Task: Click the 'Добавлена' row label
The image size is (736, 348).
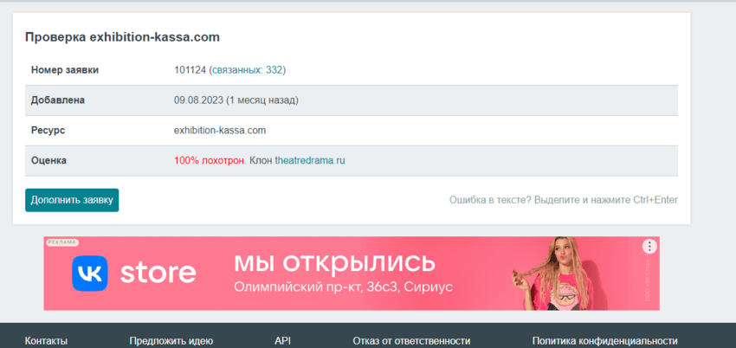Action: [x=58, y=100]
